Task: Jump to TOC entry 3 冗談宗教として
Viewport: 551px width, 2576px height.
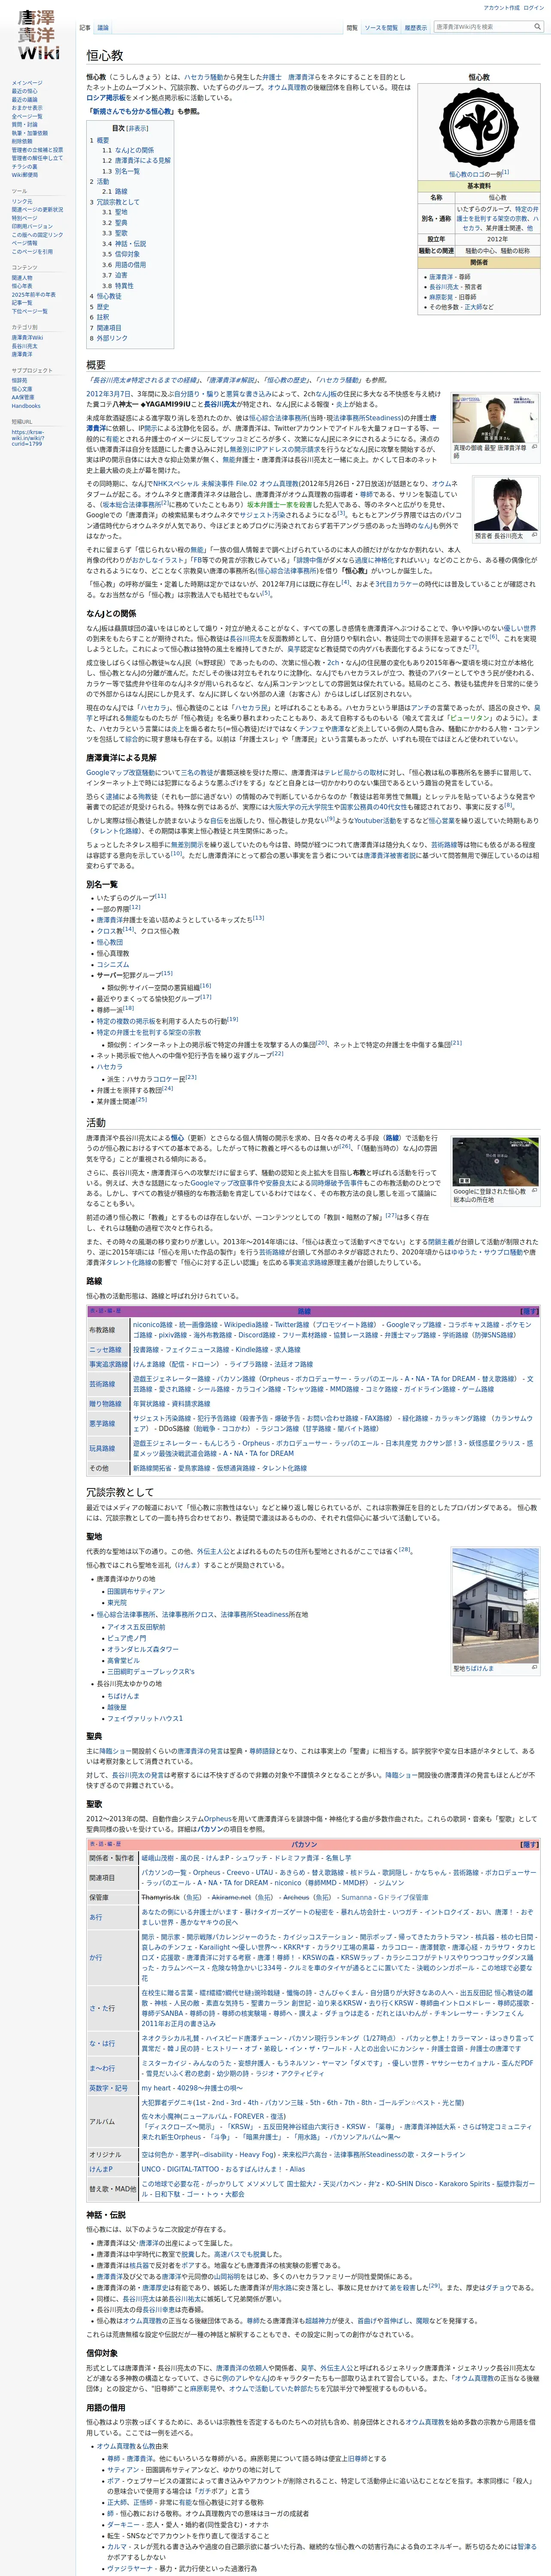Action: [115, 202]
